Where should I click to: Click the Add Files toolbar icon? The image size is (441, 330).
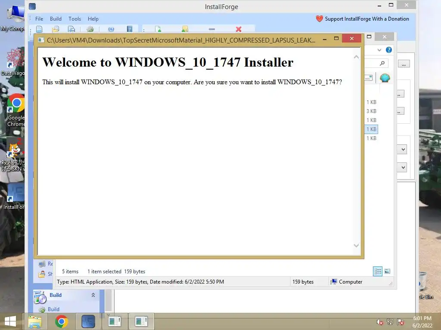[x=158, y=29]
